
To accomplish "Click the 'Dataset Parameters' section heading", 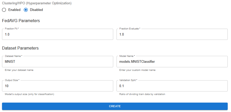I will 20,48.
